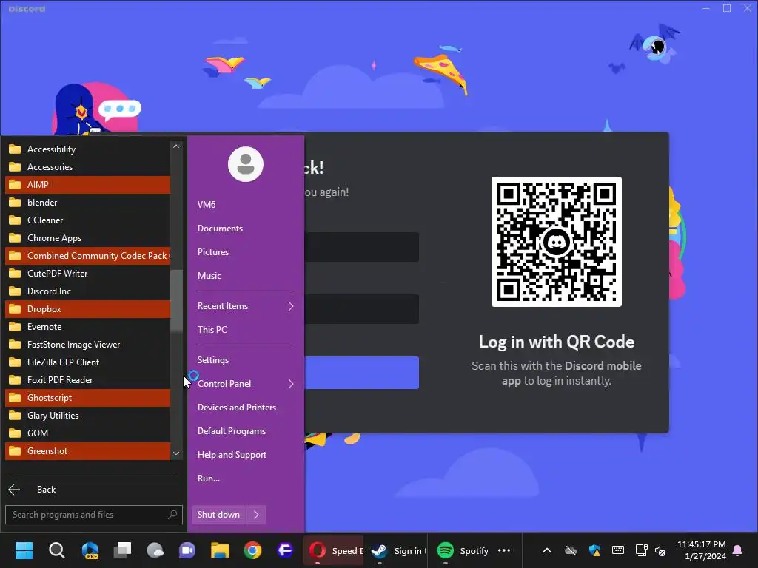Open CutePDF Writer folder
758x568 pixels.
(x=87, y=274)
